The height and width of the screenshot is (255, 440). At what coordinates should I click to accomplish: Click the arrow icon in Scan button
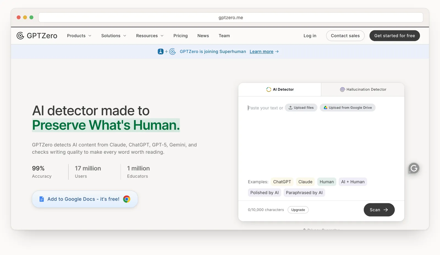386,210
